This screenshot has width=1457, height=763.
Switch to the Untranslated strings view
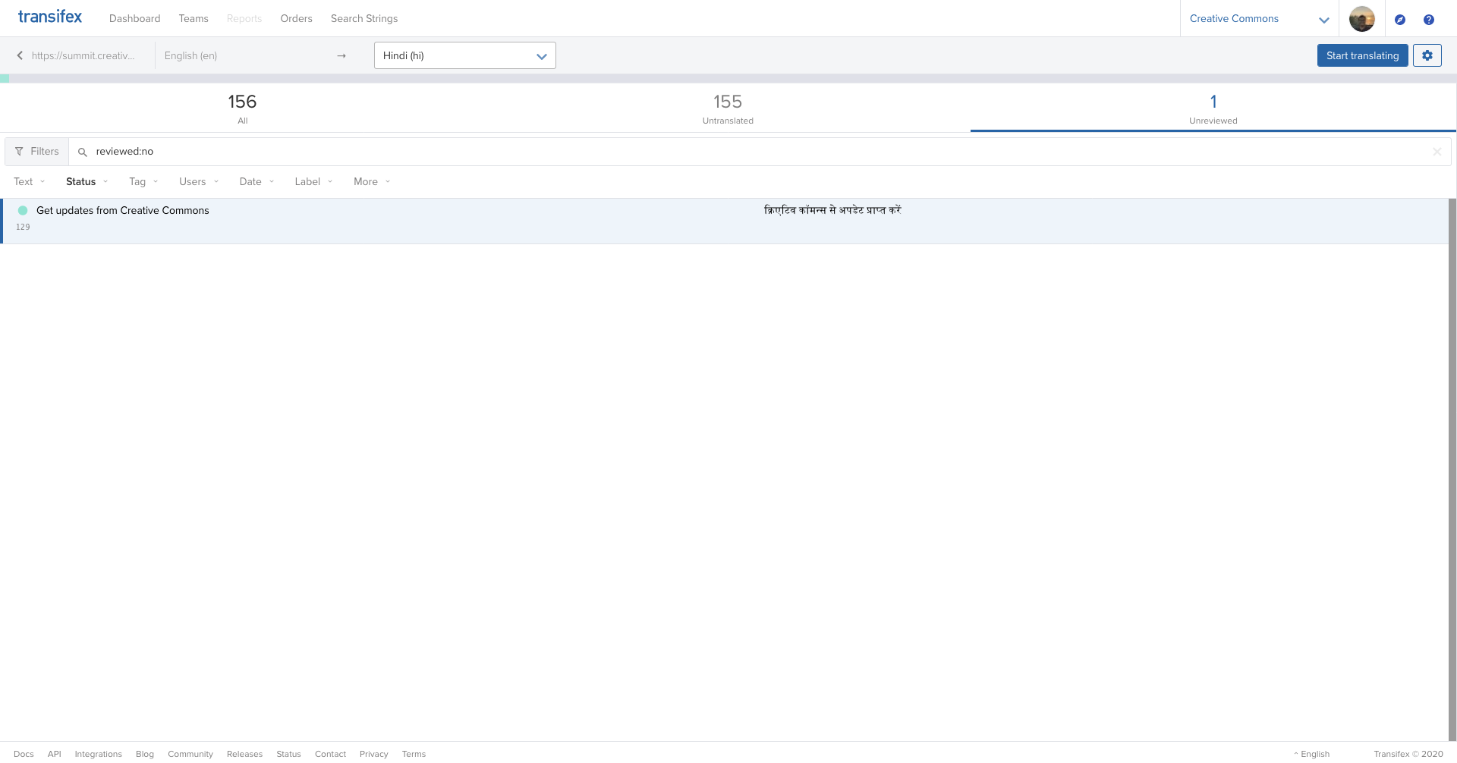tap(728, 108)
